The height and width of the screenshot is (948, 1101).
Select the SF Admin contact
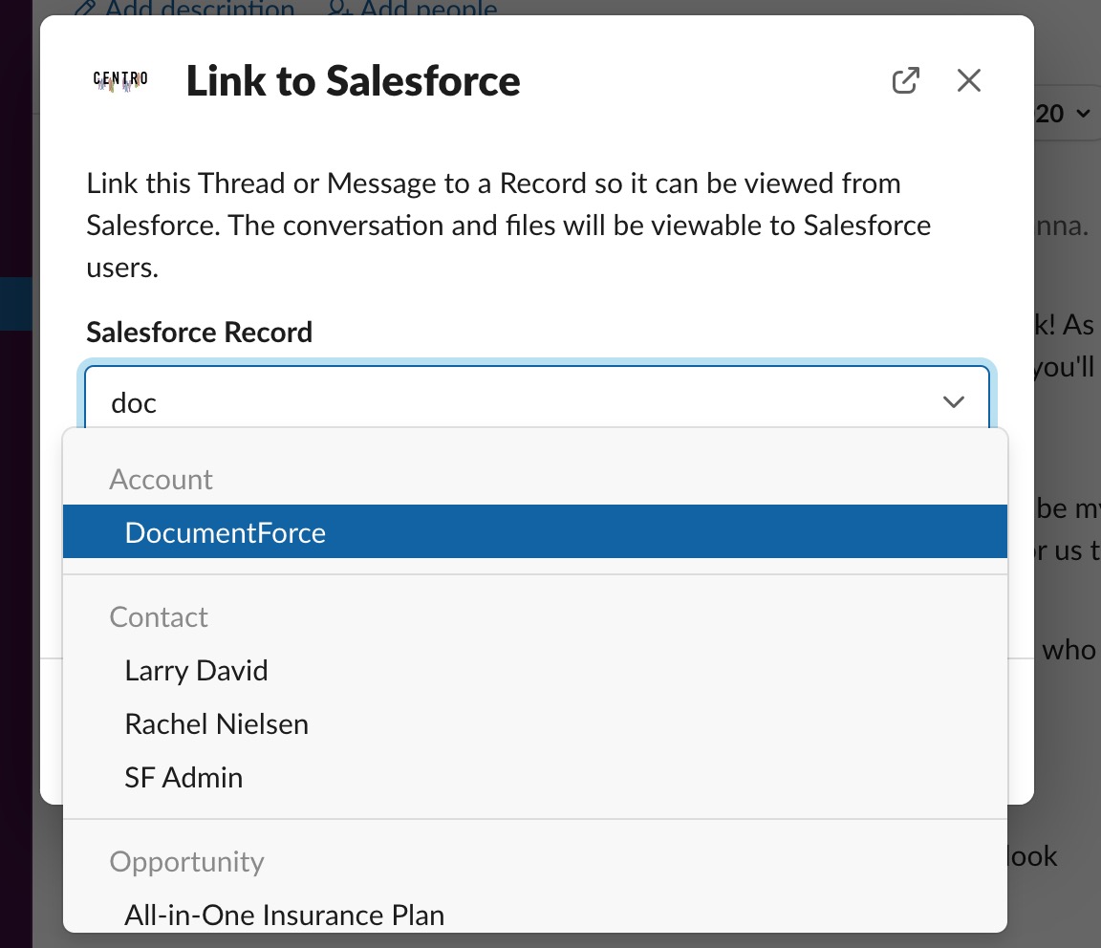click(535, 777)
